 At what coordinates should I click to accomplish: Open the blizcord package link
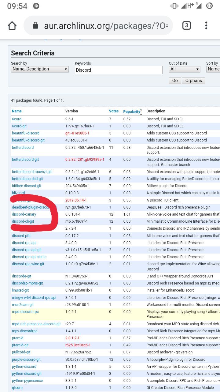(18, 193)
